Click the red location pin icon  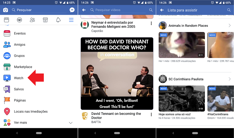tap(7, 112)
